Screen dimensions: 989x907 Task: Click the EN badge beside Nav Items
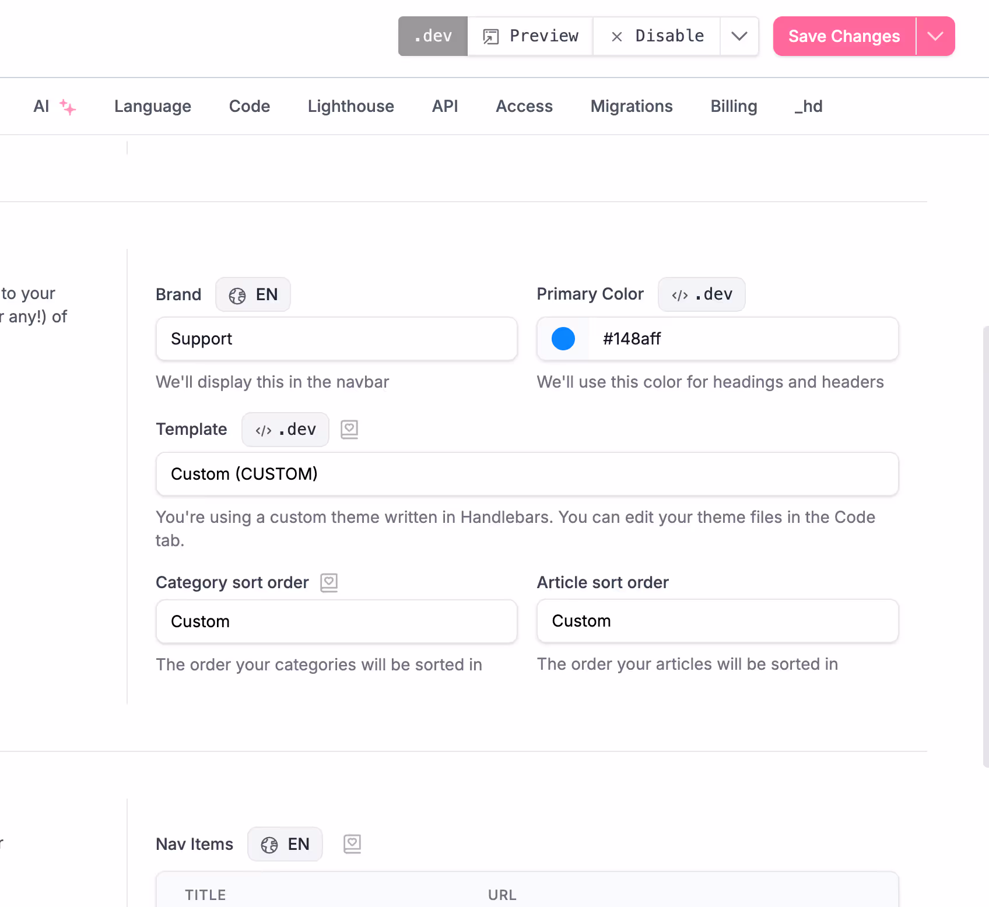285,844
